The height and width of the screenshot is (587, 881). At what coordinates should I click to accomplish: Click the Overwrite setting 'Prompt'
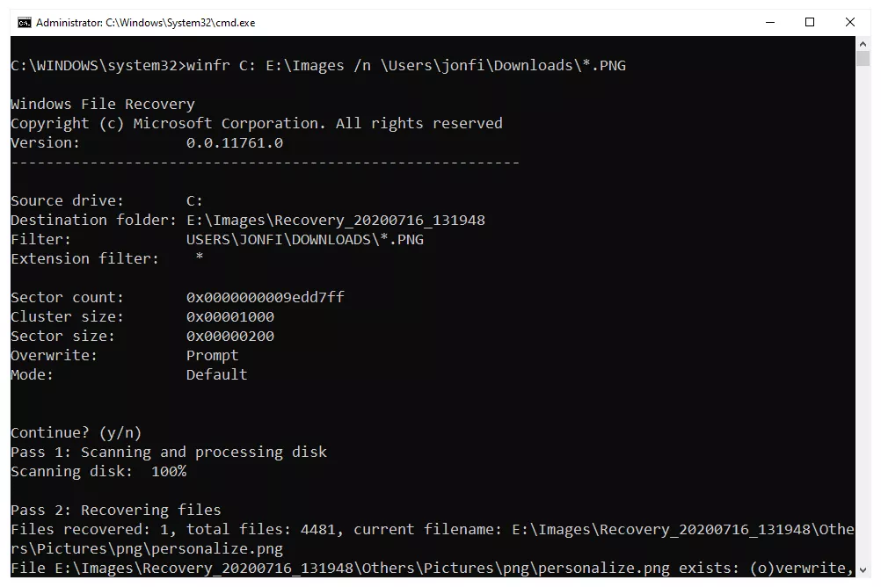pyautogui.click(x=213, y=356)
